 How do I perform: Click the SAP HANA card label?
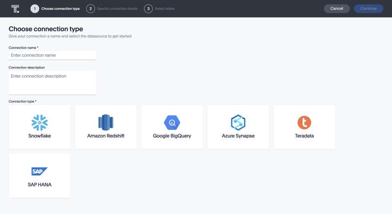coord(40,185)
